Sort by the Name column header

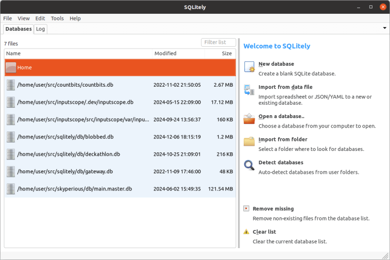pos(78,53)
